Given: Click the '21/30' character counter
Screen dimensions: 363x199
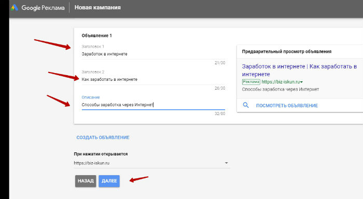Looking at the screenshot, I should (220, 63).
